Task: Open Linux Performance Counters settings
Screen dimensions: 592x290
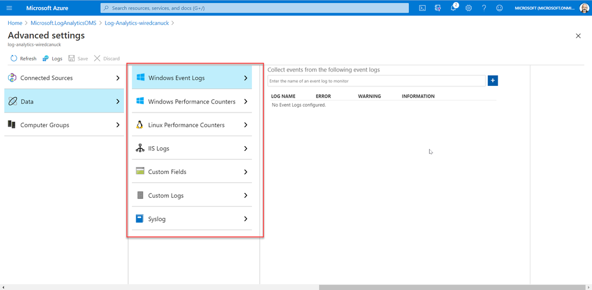Action: point(192,125)
